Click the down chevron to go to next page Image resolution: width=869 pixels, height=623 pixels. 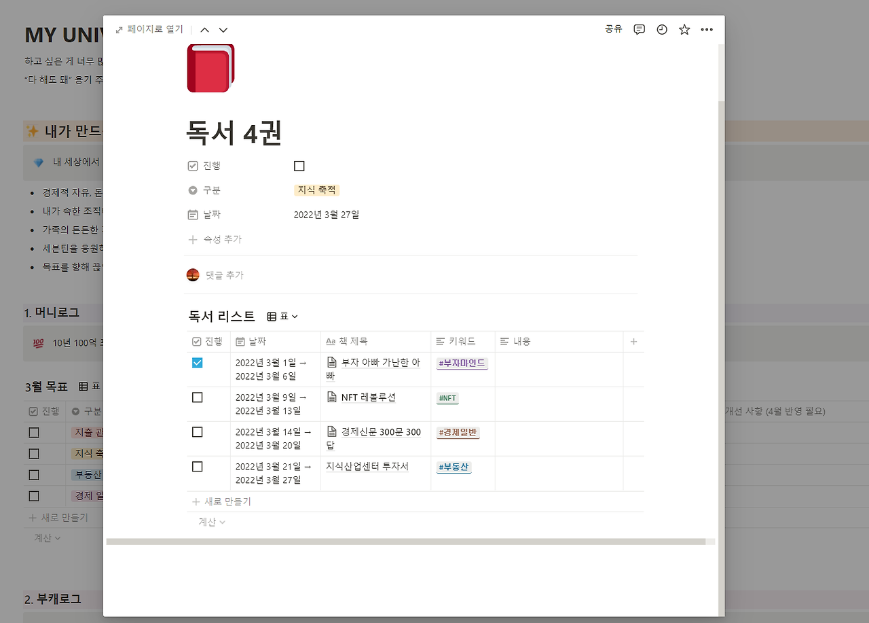[x=223, y=29]
